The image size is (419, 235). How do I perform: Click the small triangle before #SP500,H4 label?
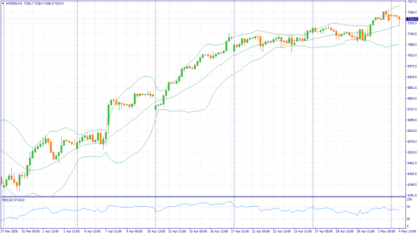(3, 4)
